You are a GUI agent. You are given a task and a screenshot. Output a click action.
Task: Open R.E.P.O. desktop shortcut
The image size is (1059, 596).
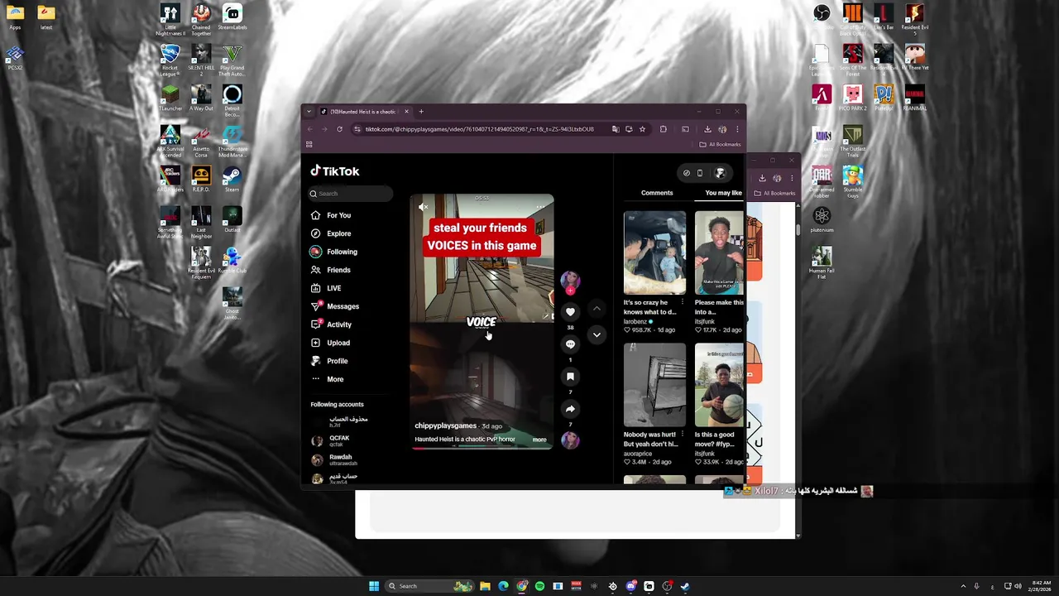(x=201, y=179)
